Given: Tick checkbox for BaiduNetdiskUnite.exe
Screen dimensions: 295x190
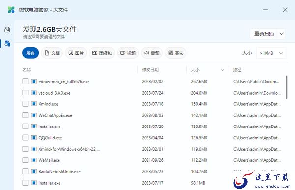Looking at the screenshot, I should [x=25, y=171].
